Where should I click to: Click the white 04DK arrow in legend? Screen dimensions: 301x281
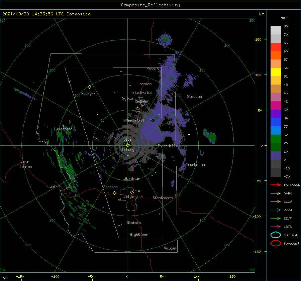coord(276,193)
